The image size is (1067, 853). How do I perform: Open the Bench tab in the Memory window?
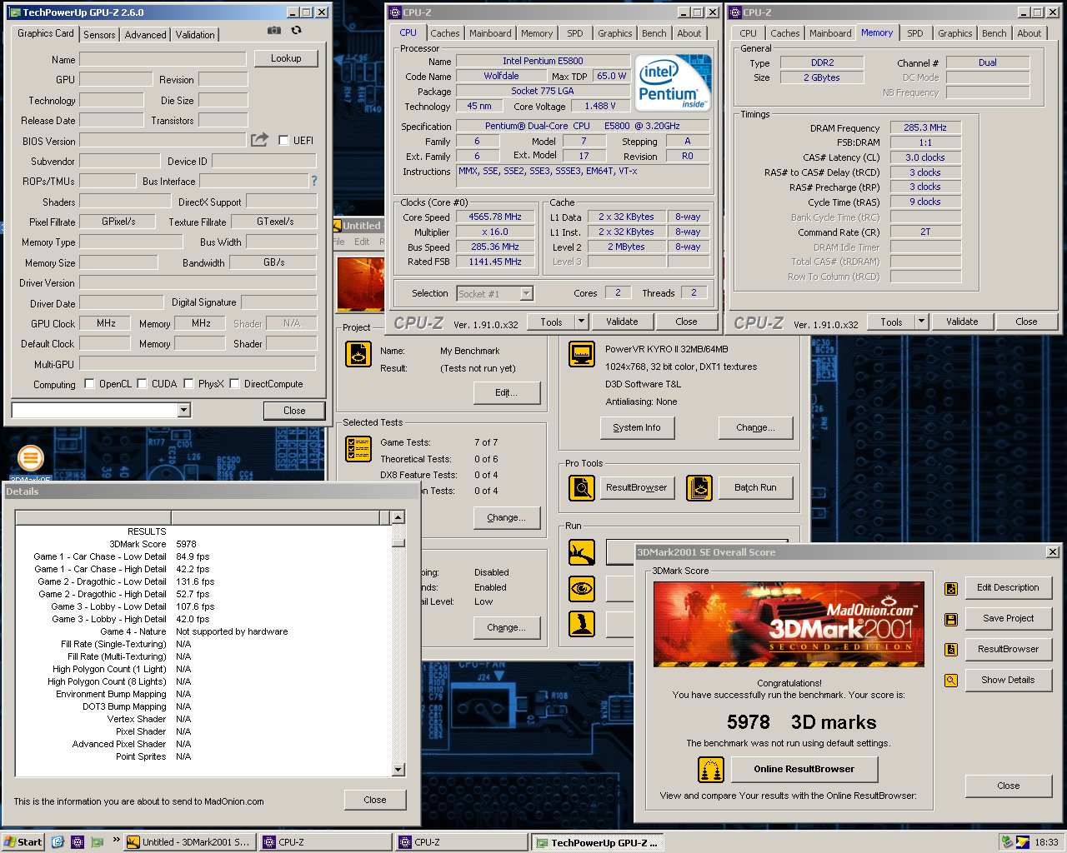(x=994, y=33)
